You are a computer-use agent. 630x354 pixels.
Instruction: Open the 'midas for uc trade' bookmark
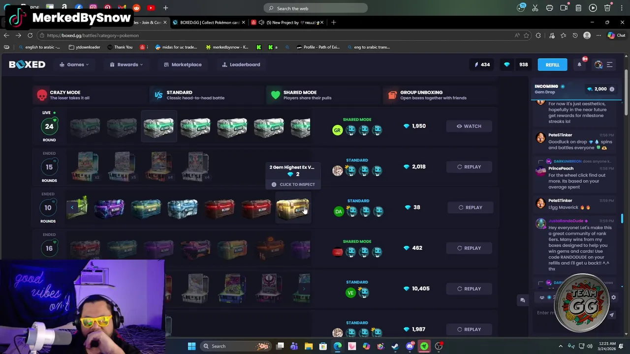pos(176,47)
